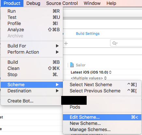Image resolution: width=142 pixels, height=135 pixels.
Task: Click the plus add icon
Action: (66, 44)
